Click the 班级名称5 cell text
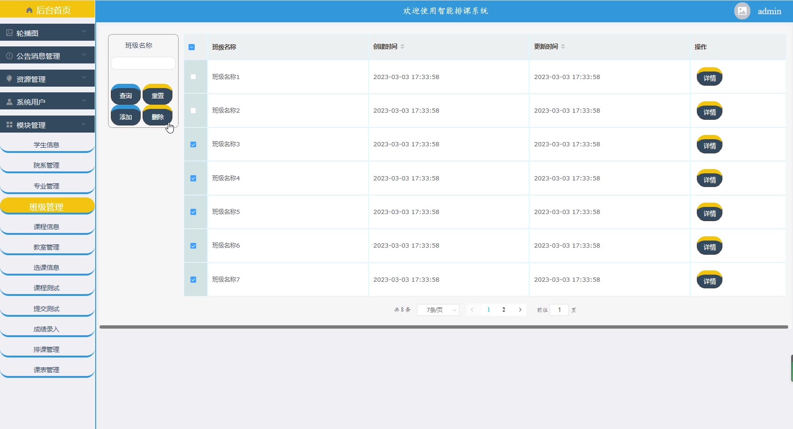This screenshot has width=793, height=429. tap(226, 212)
